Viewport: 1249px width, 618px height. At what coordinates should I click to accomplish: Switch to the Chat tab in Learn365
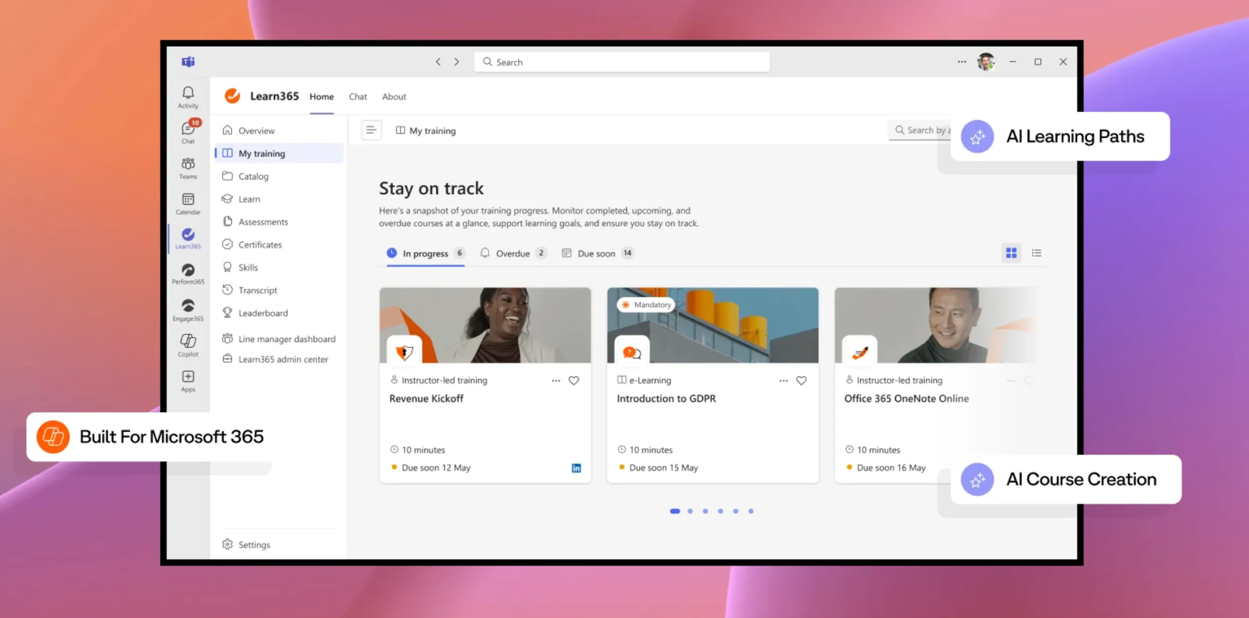pyautogui.click(x=358, y=96)
